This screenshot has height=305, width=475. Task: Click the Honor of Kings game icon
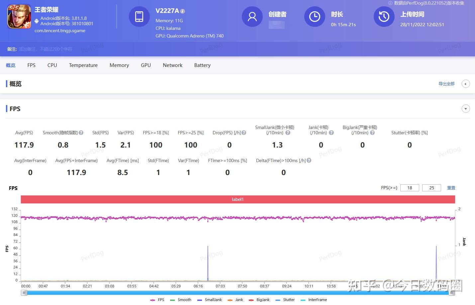click(x=19, y=17)
